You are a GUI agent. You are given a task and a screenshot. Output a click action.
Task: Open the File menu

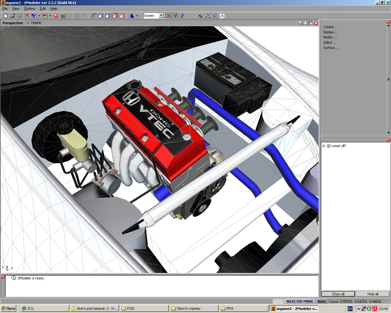pos(5,9)
